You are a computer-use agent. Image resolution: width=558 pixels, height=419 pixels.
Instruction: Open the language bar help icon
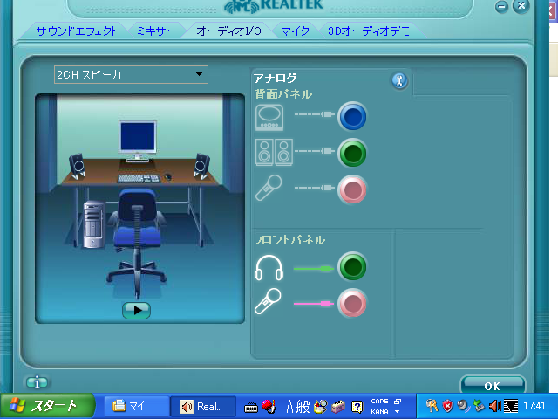[x=357, y=407]
